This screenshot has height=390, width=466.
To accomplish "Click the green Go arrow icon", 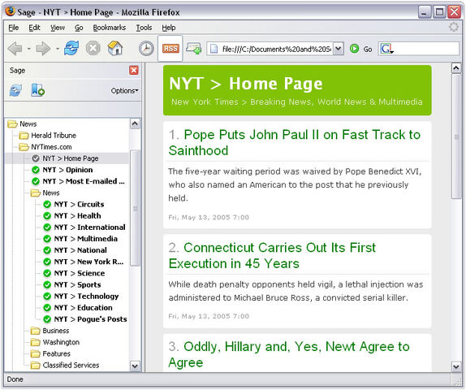I will coord(354,49).
